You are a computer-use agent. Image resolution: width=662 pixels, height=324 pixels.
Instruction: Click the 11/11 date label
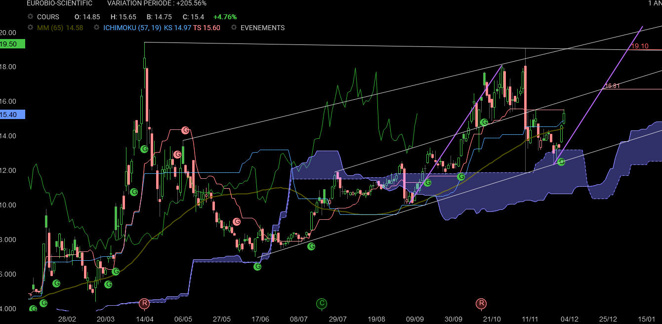click(x=531, y=320)
